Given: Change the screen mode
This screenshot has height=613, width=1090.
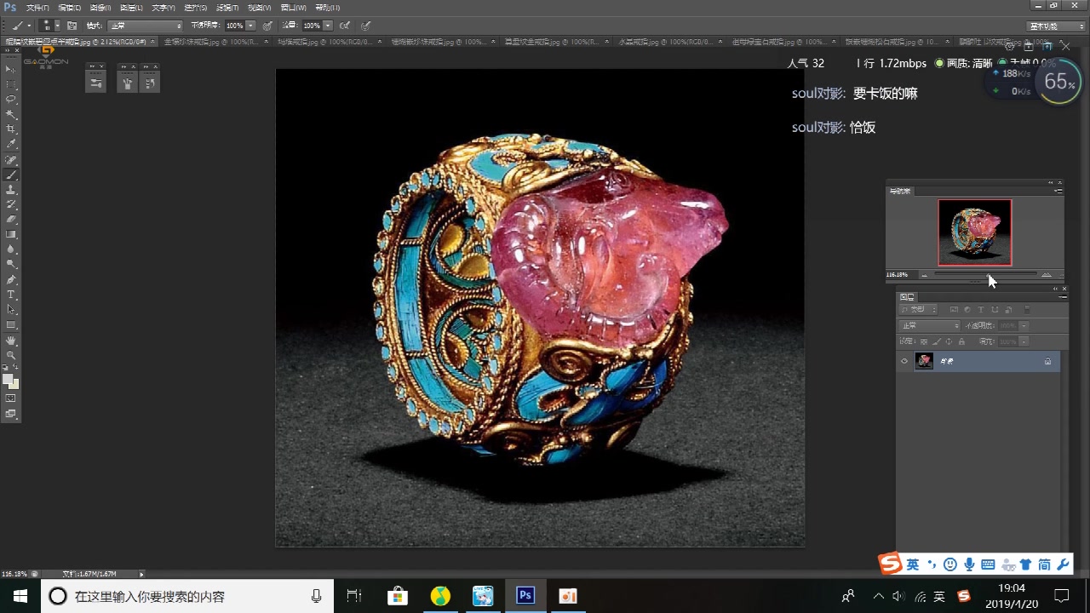Looking at the screenshot, I should [x=11, y=414].
